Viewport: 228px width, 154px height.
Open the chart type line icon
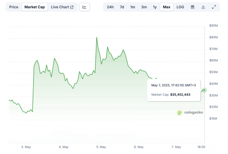[x=84, y=7]
